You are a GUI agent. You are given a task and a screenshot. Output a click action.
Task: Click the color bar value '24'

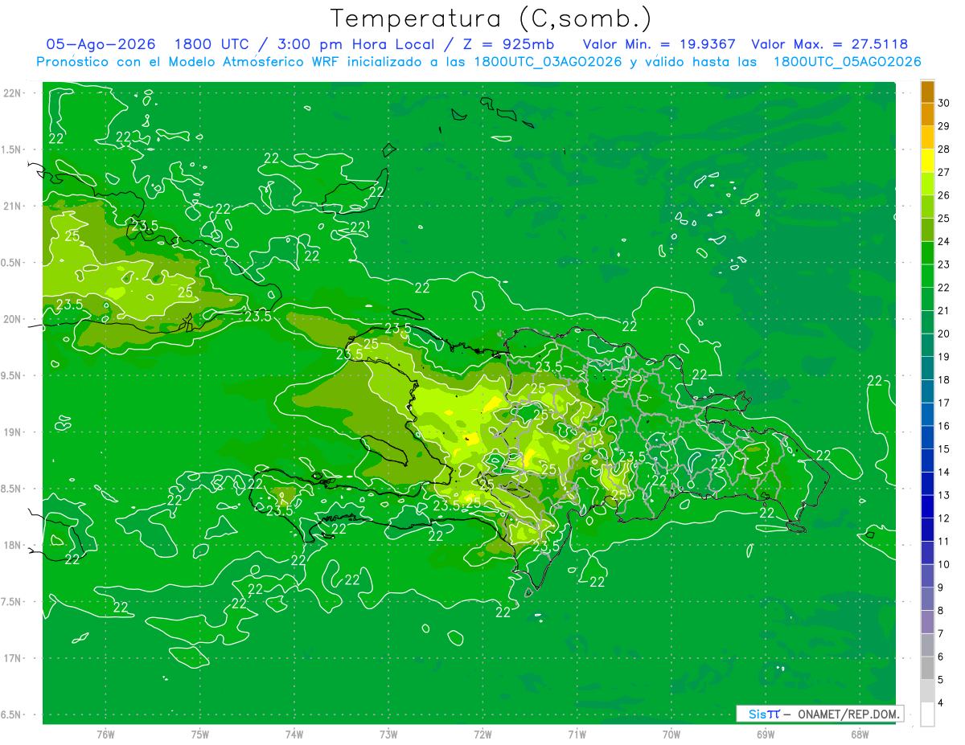coord(944,241)
